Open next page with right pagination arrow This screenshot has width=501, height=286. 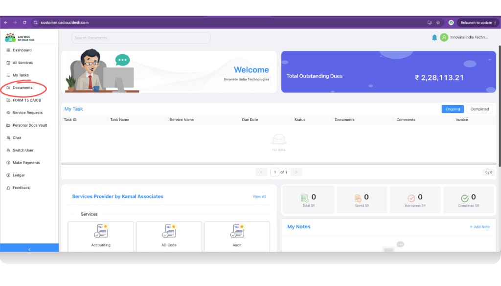[296, 172]
